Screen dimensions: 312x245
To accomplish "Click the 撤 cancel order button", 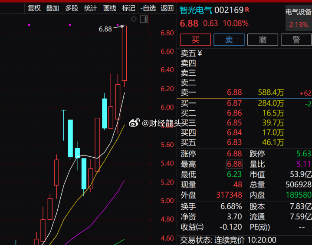I will coord(263,40).
